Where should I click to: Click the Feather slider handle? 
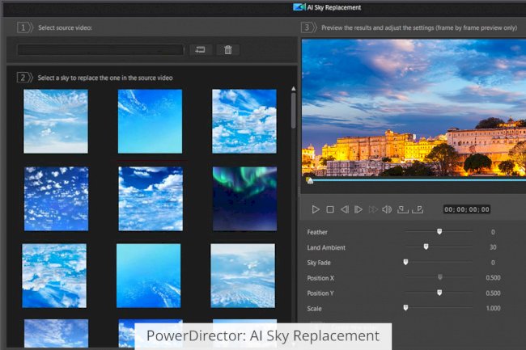coord(439,231)
